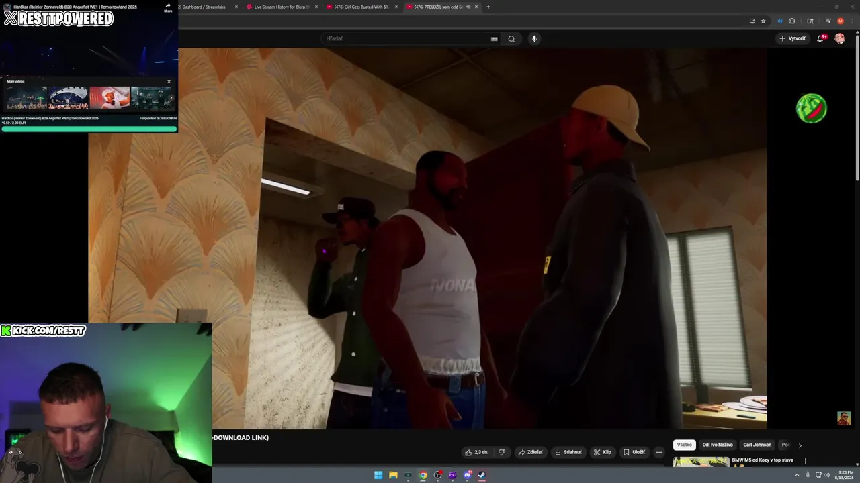Mute the PRELOŽIL tab audio speaker icon
Screen dimensions: 860x483
point(468,7)
